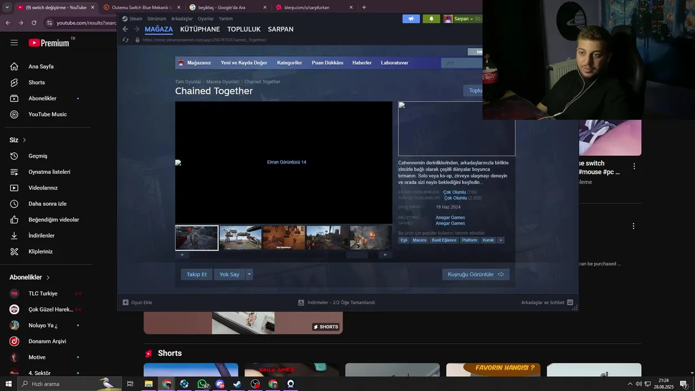Click Macera Oyunları breadcrumb link
Image resolution: width=695 pixels, height=391 pixels.
point(223,82)
